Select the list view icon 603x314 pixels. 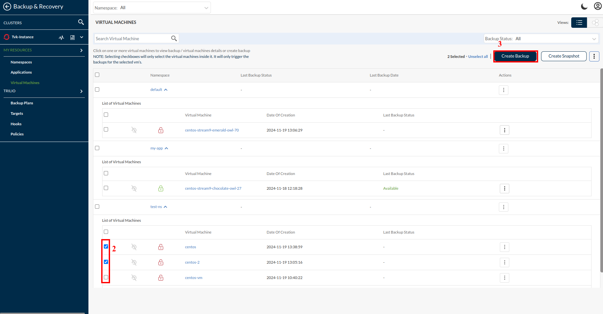point(579,23)
